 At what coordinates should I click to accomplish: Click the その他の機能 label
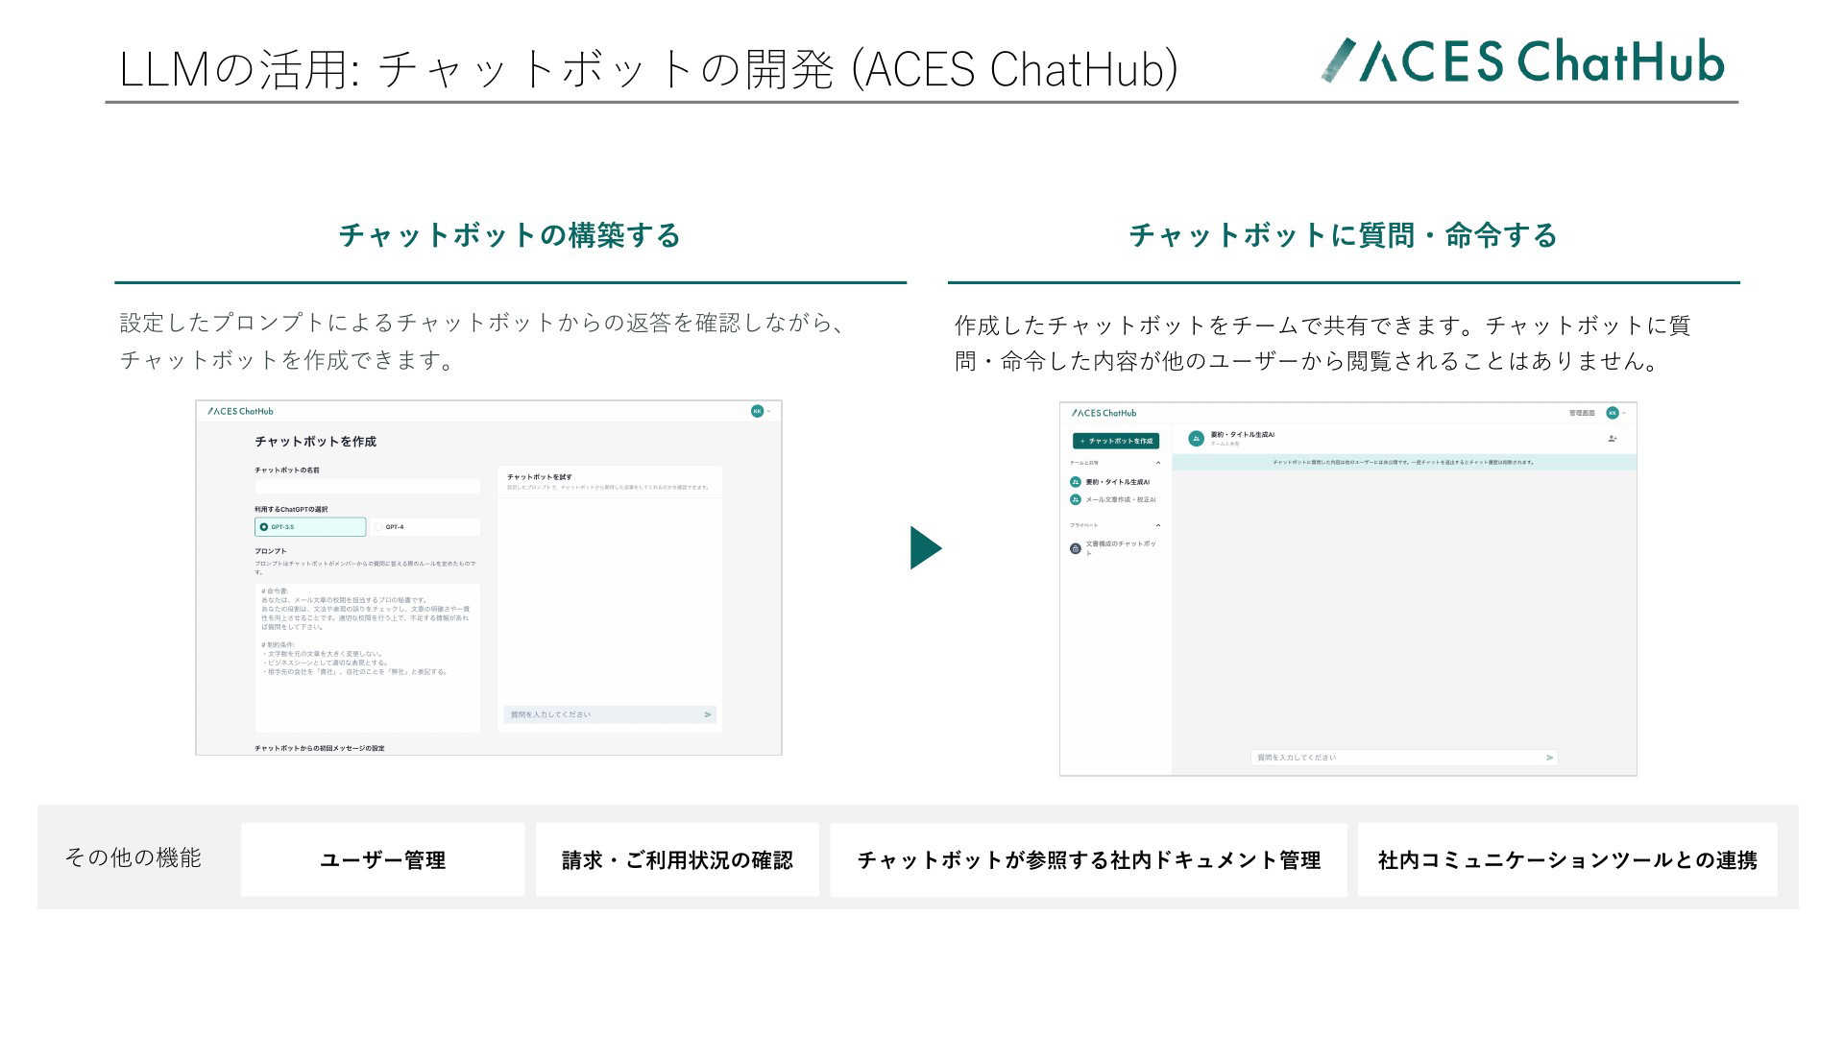coord(133,857)
